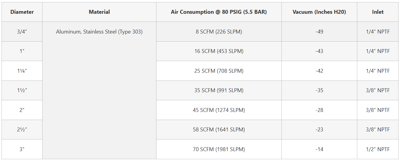Screen dimensions: 401x161
Task: Click the -23 vacuum value
Action: (319, 130)
